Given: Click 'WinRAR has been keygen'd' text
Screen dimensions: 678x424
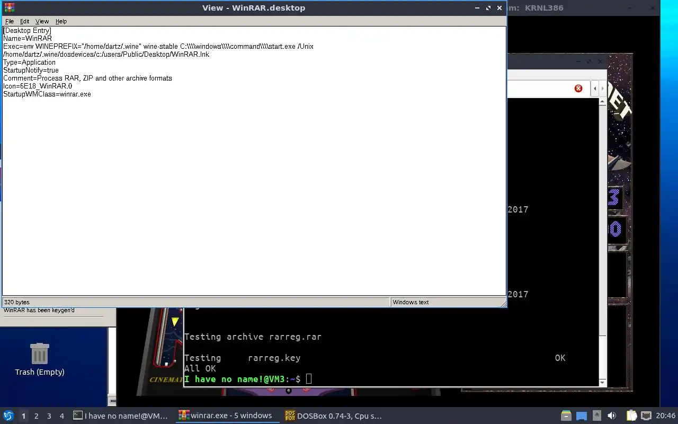Looking at the screenshot, I should point(39,311).
